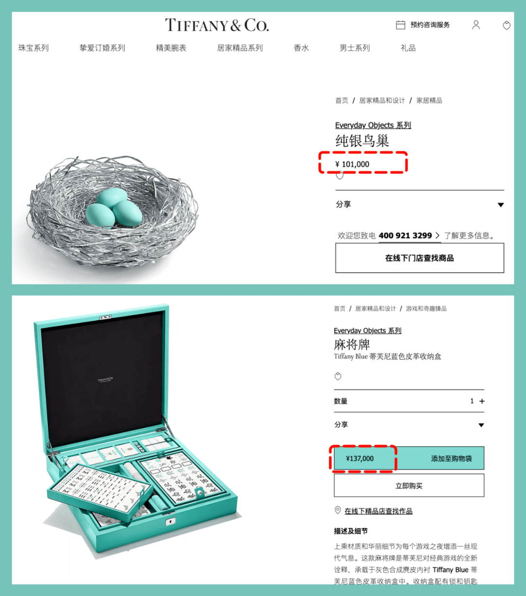Open Everyday Objects 系列 link above 纯银鸟巢
This screenshot has width=526, height=596.
click(373, 125)
